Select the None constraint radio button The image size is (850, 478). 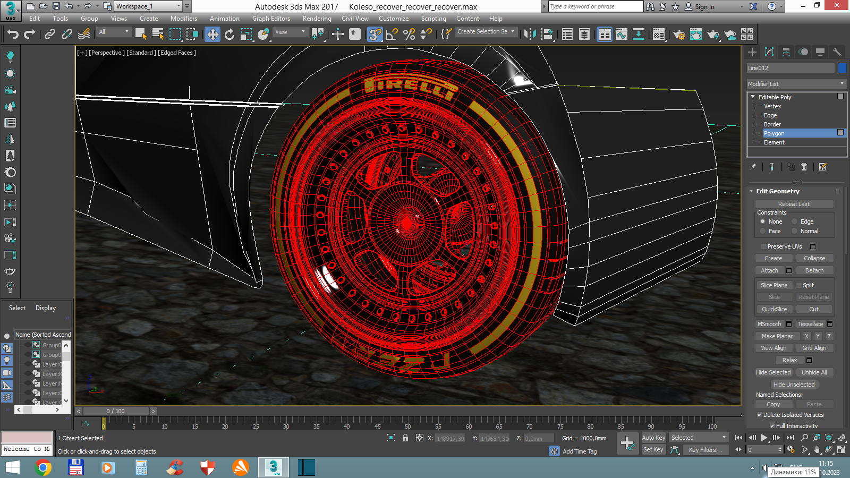point(763,221)
